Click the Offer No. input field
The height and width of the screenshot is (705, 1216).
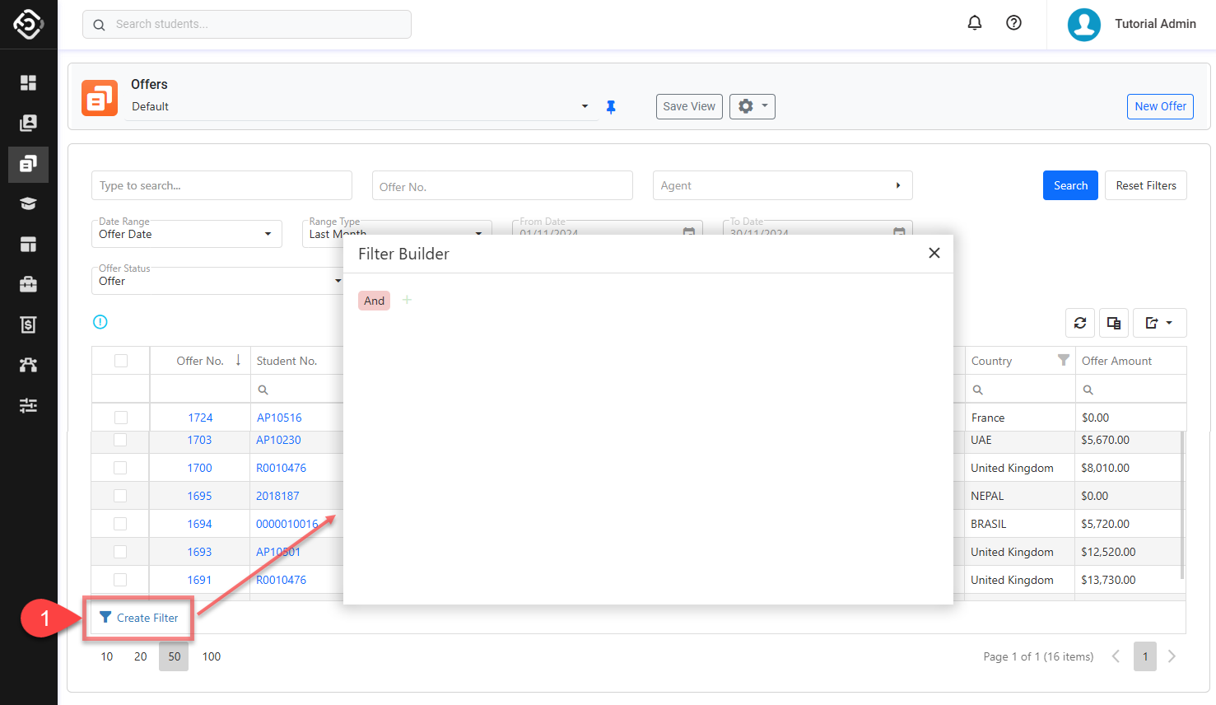coord(501,186)
